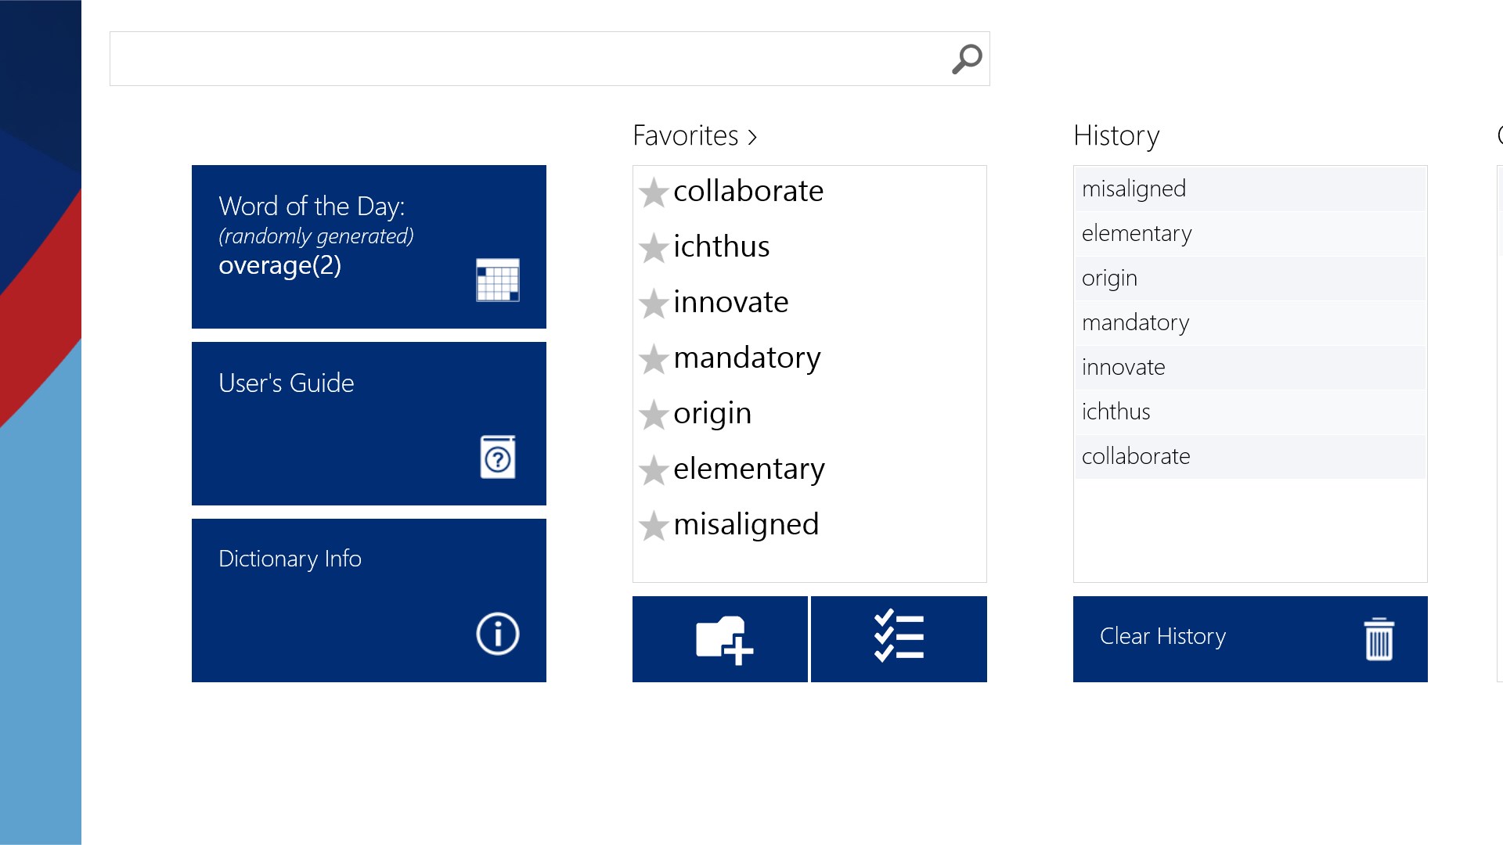This screenshot has width=1503, height=845.
Task: Select elementary in the Favorites list
Action: pos(748,469)
